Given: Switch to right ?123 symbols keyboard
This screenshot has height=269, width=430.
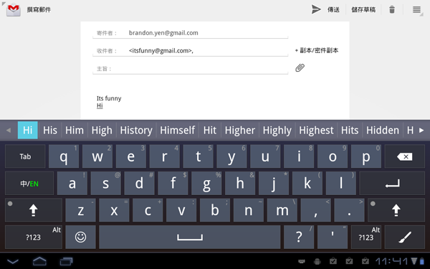Looking at the screenshot, I should point(365,237).
